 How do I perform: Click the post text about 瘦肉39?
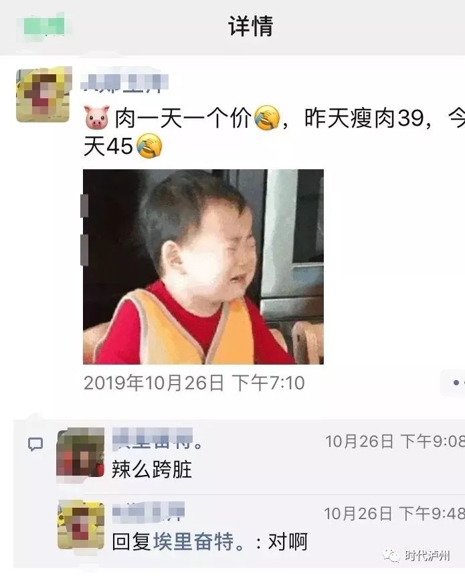pyautogui.click(x=274, y=132)
